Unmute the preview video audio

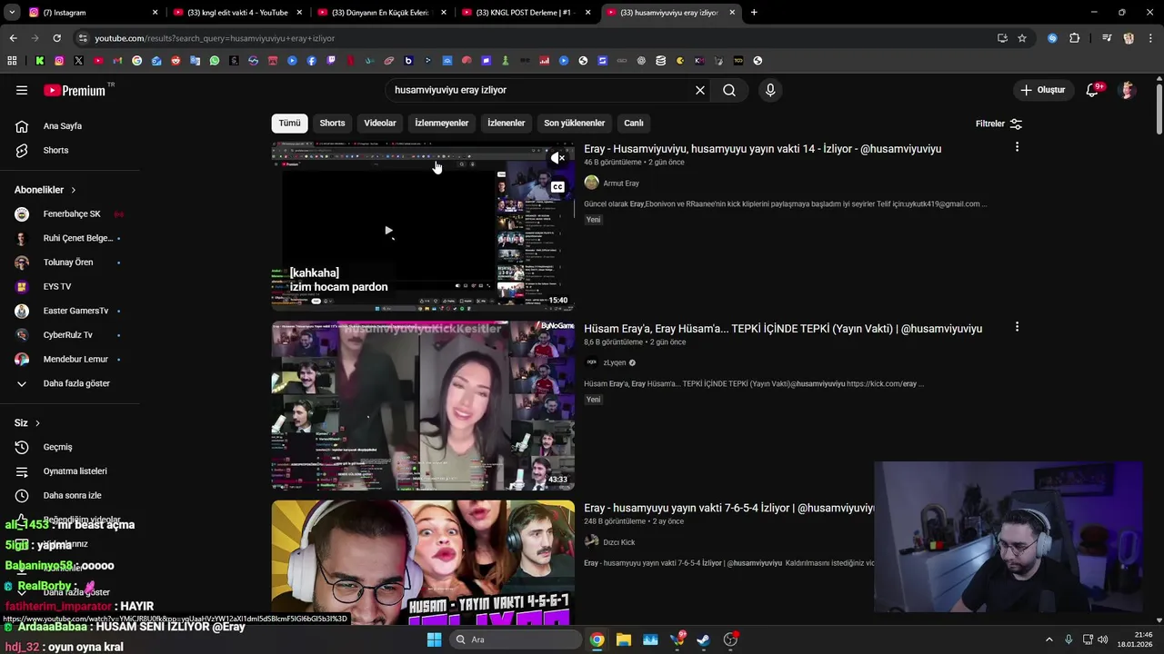pyautogui.click(x=557, y=158)
